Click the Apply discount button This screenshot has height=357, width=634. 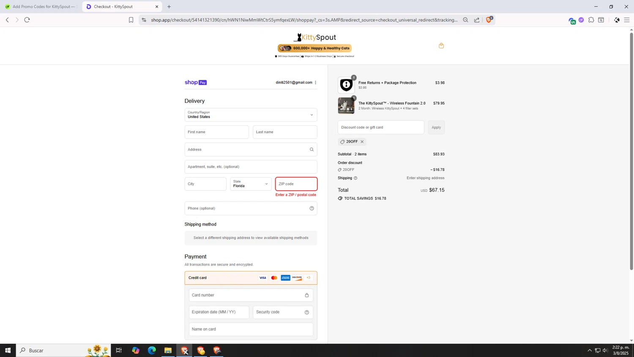(436, 127)
